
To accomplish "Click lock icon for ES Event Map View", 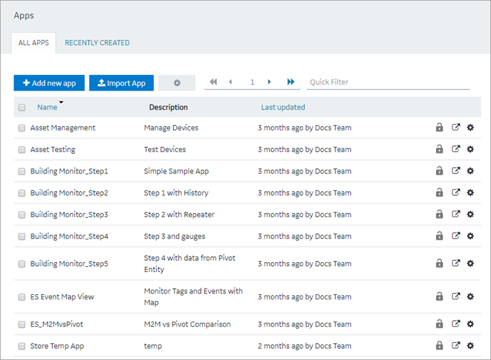I will [439, 296].
